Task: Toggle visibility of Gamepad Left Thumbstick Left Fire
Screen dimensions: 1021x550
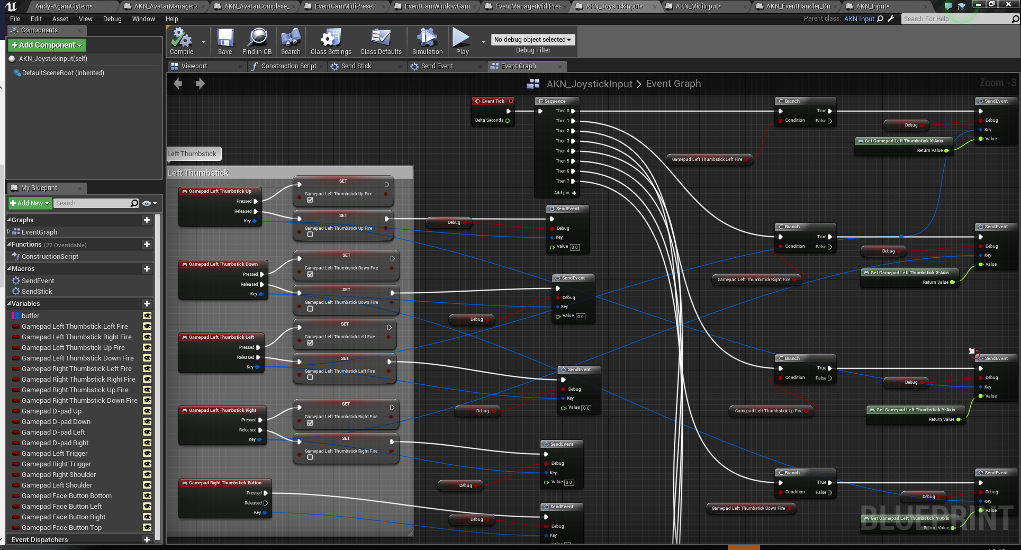Action: [147, 327]
